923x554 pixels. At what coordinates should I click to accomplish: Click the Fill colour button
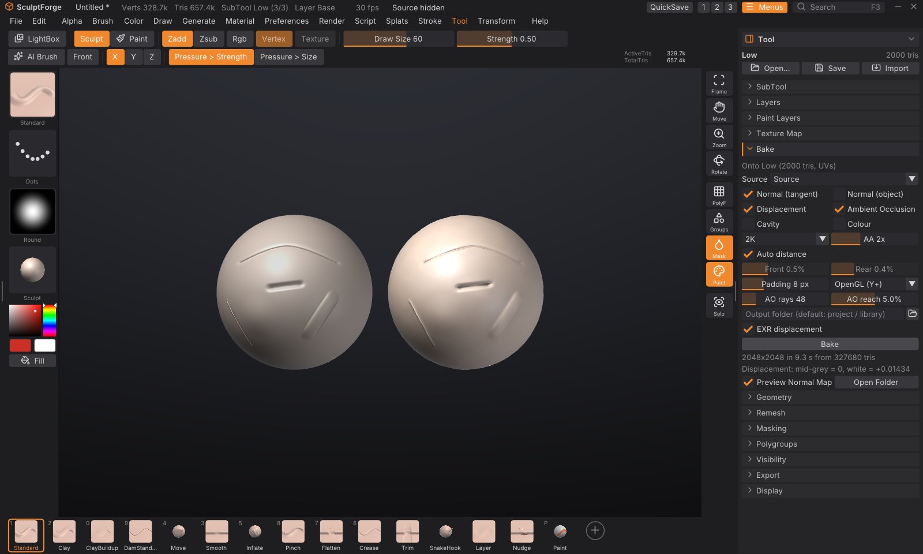32,361
